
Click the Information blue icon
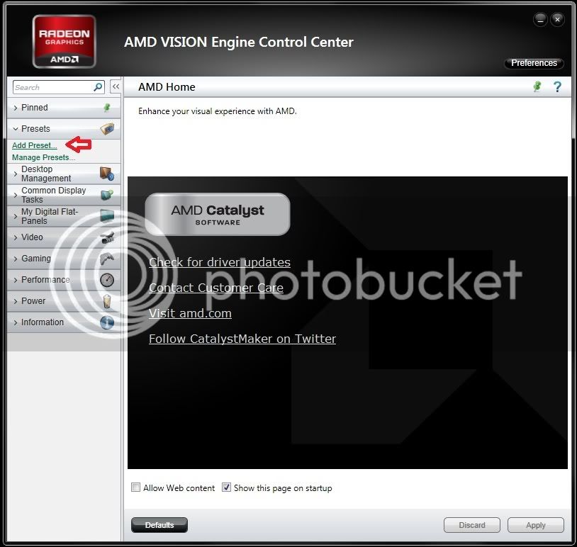click(x=107, y=322)
